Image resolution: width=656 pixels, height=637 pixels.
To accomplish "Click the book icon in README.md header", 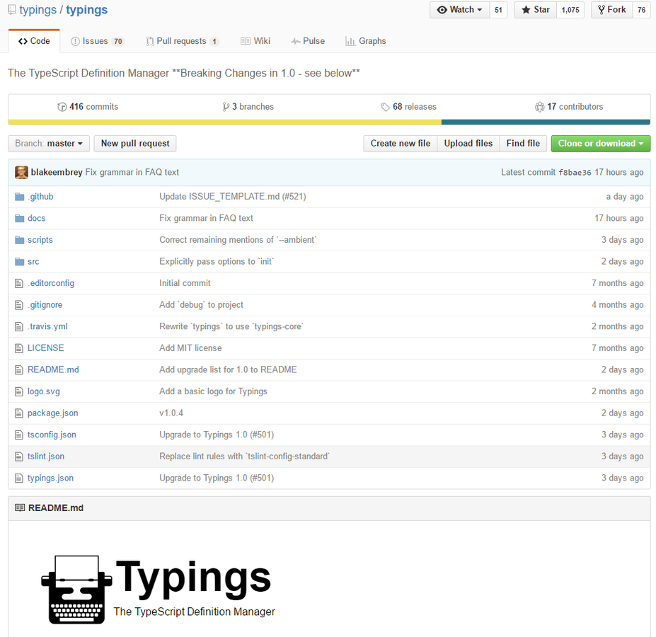I will (20, 507).
